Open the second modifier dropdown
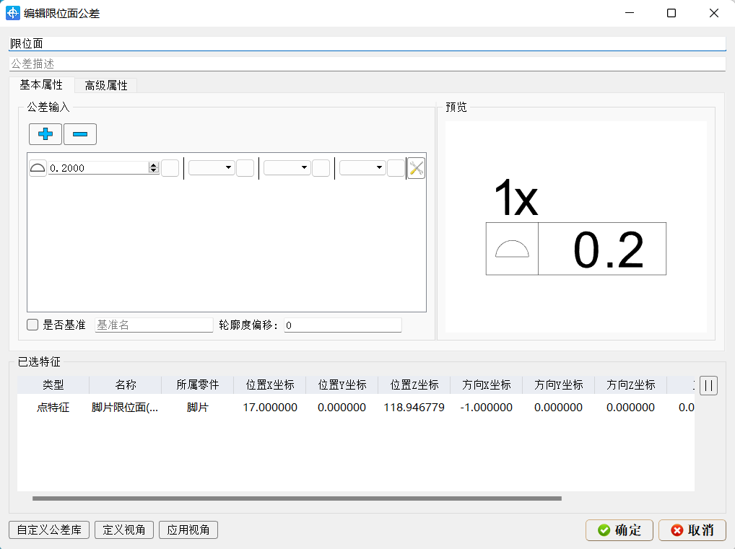 click(x=286, y=167)
